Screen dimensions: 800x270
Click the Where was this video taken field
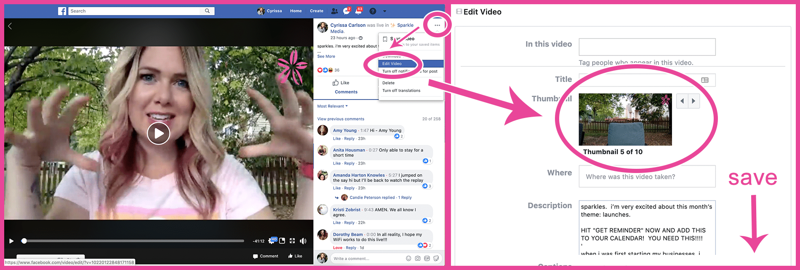click(647, 176)
